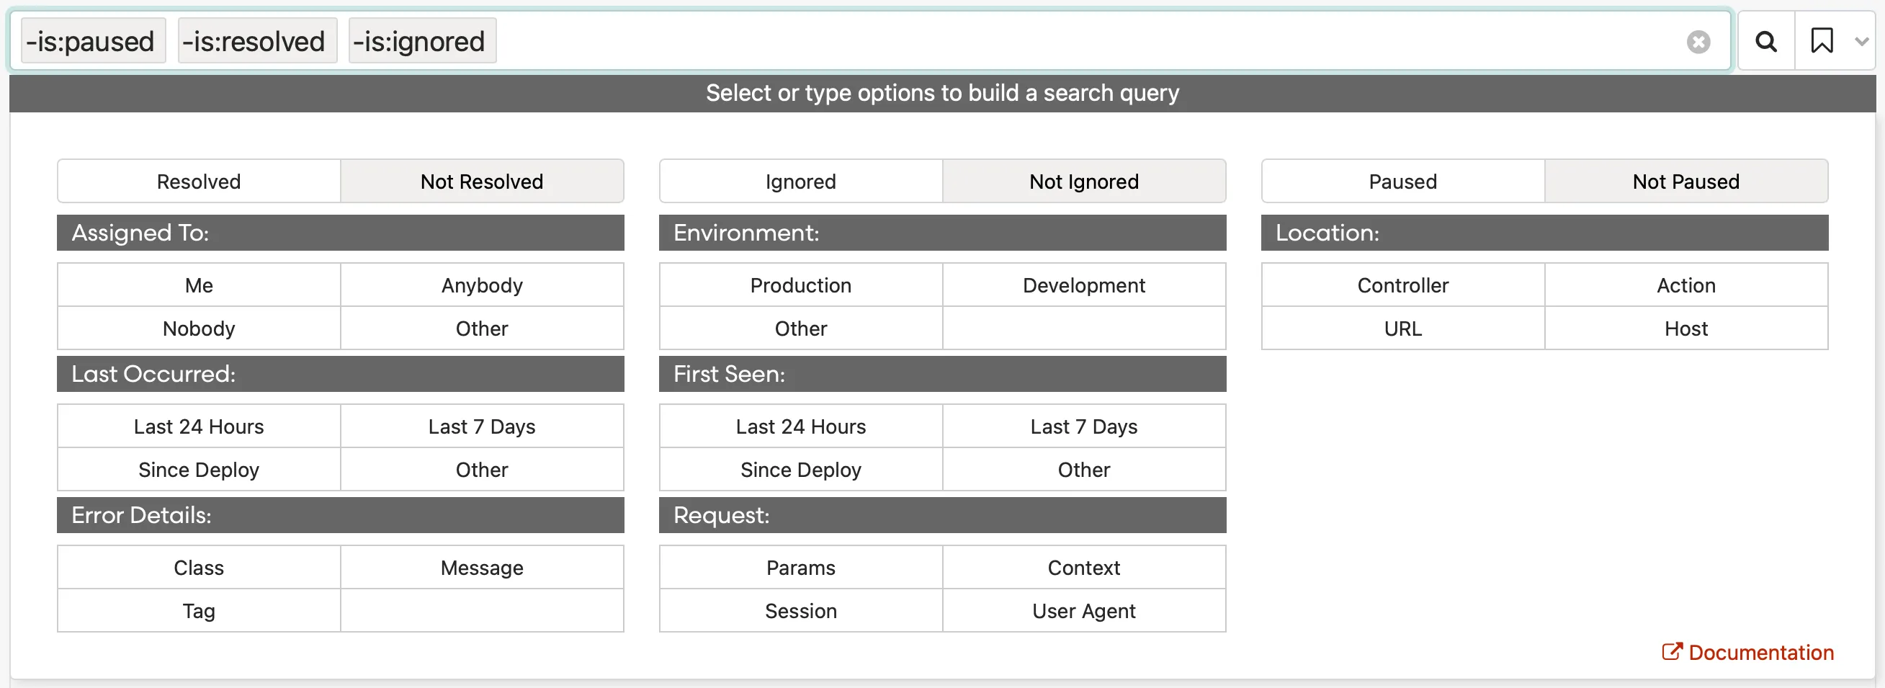This screenshot has width=1885, height=688.
Task: Click the bookmark saved searches icon
Action: 1822,41
